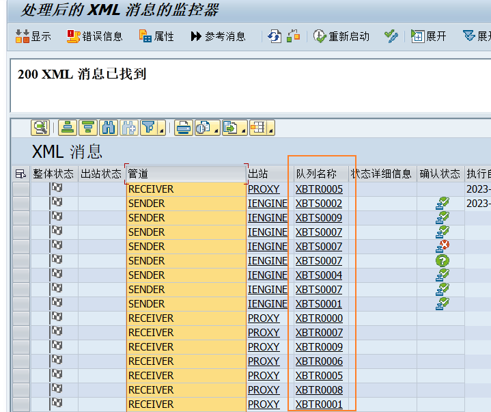This screenshot has height=412, width=491.
Task: Open queue link XBTR0001
Action: click(x=319, y=404)
